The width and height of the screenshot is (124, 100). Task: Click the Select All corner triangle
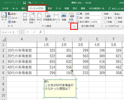click(x=4, y=39)
